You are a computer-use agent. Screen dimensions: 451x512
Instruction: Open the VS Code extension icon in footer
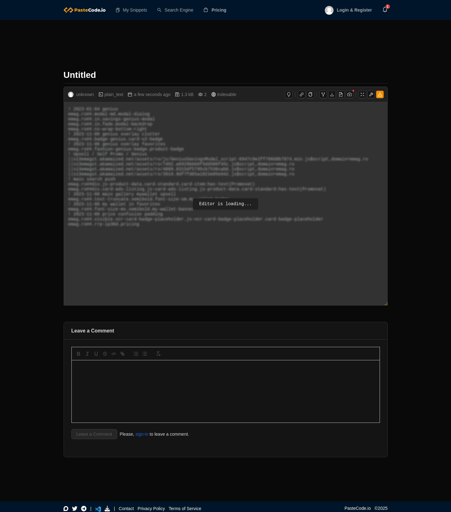point(98,509)
